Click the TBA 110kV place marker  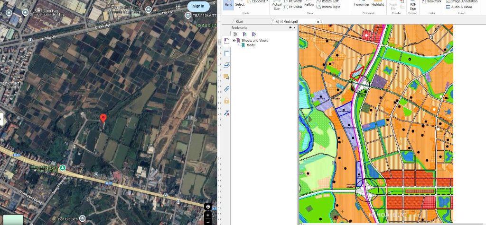pos(188,15)
